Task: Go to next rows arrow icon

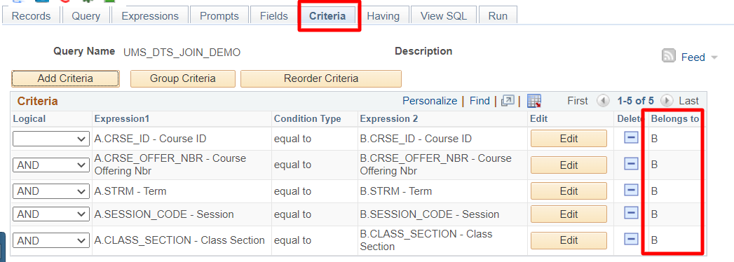Action: pyautogui.click(x=667, y=101)
